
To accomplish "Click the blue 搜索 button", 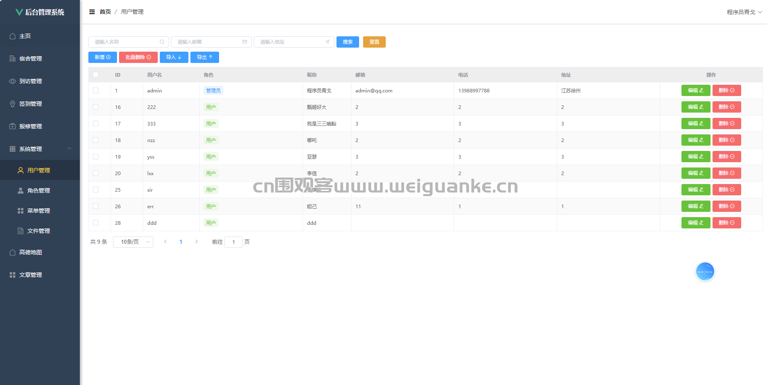I will pos(347,42).
